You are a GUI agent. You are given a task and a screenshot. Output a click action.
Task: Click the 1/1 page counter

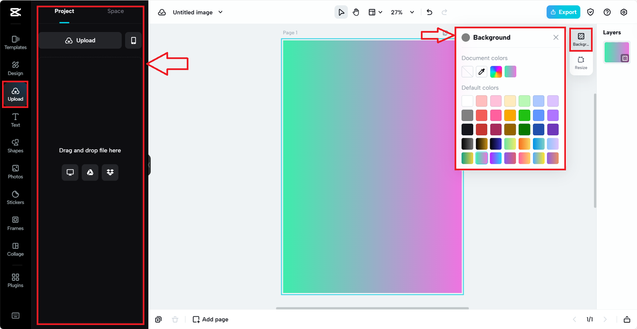click(590, 320)
